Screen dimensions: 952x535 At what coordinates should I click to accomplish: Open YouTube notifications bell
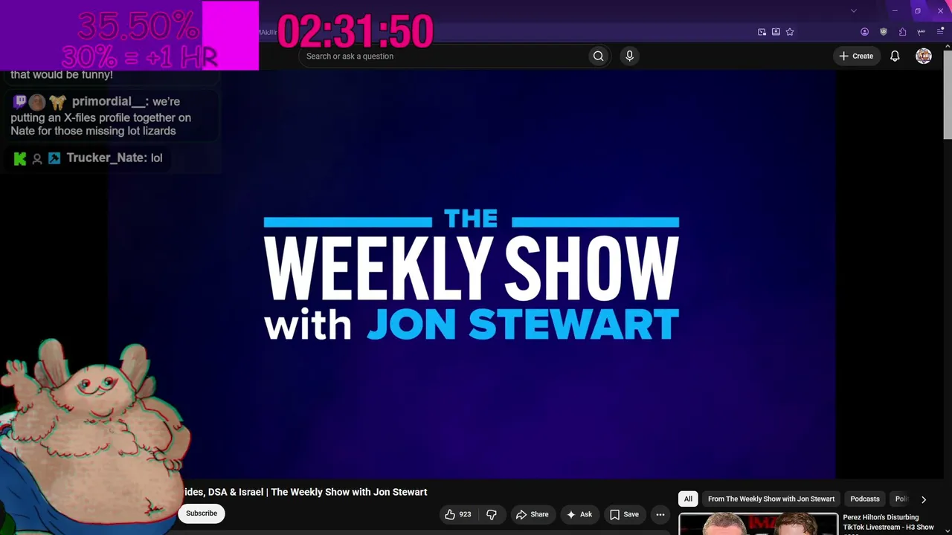point(895,56)
